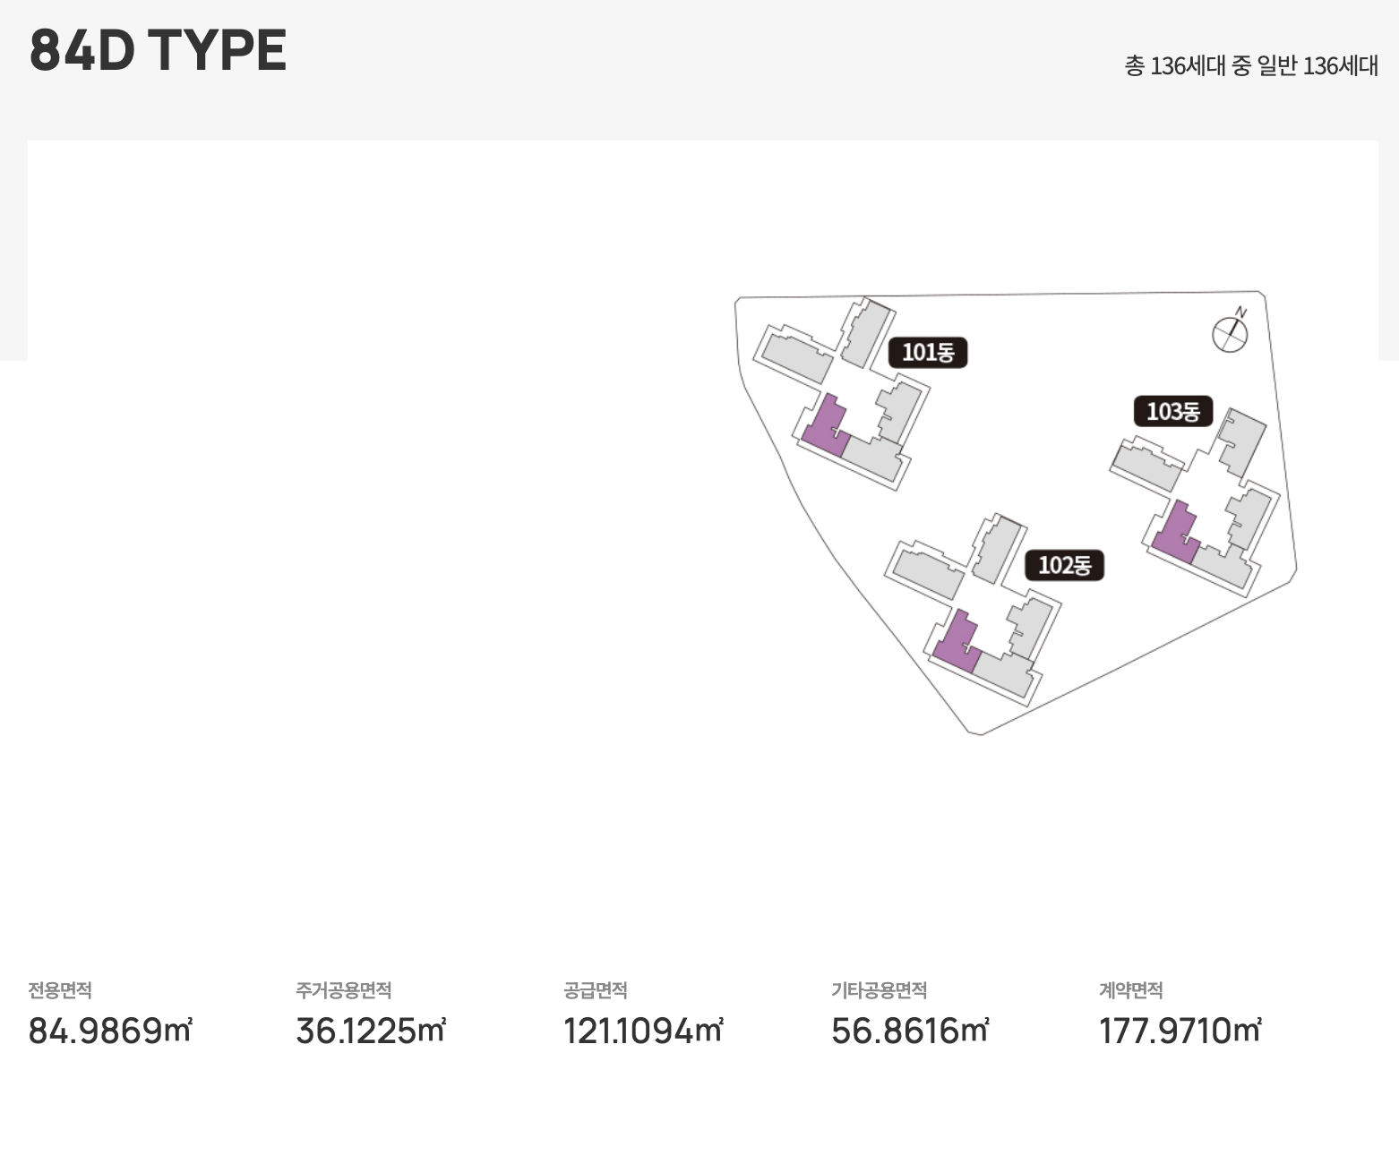
Task: Select the 103동 building label
Action: tap(1173, 412)
